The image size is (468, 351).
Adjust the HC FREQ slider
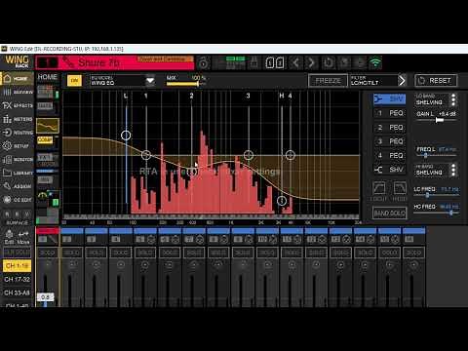pyautogui.click(x=437, y=213)
